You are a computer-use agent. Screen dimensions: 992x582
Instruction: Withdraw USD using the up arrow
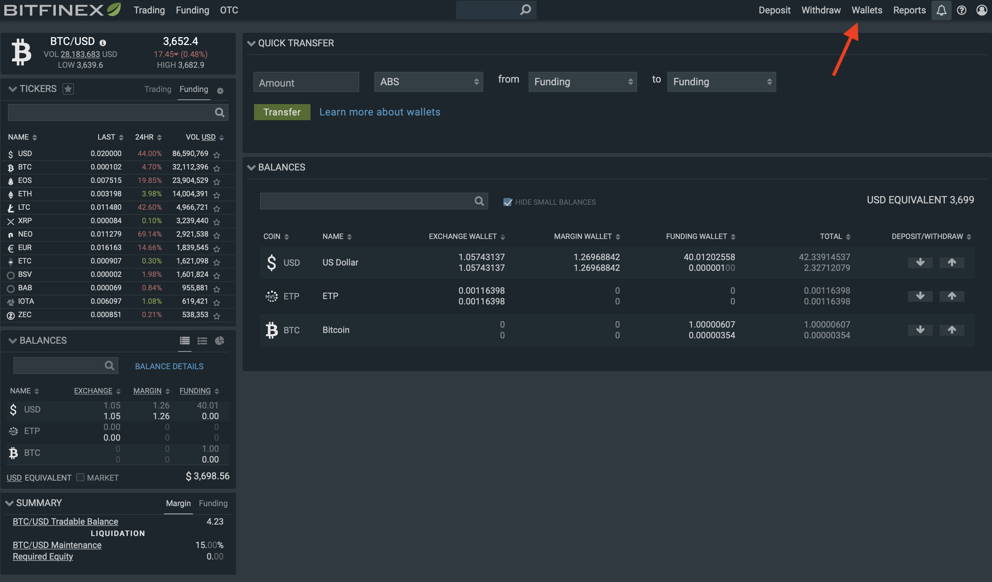click(x=951, y=262)
